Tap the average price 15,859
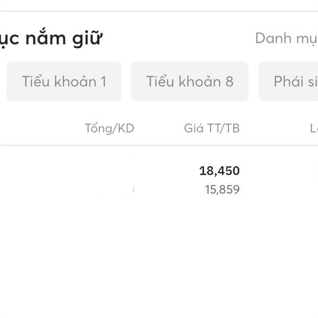 (x=222, y=189)
